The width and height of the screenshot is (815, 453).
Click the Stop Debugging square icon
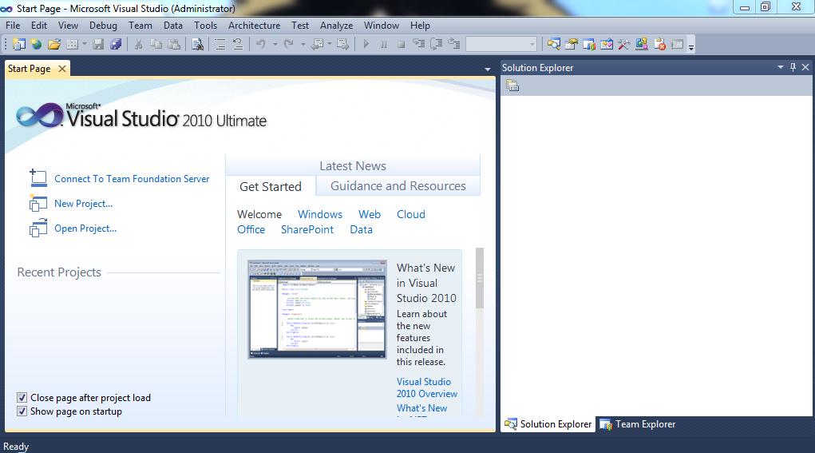[401, 44]
